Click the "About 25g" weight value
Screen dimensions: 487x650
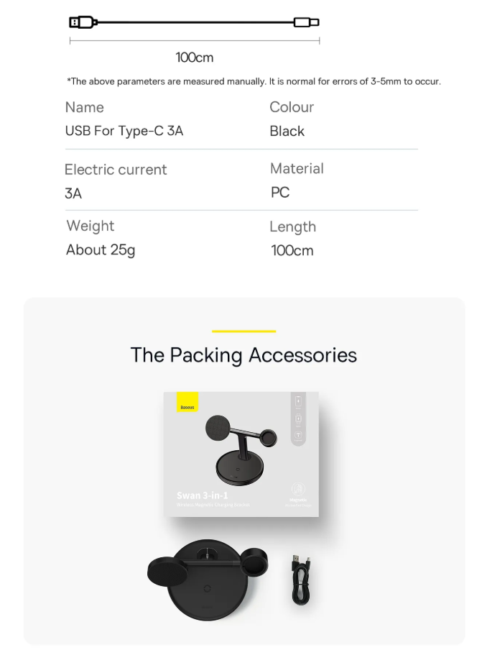point(101,250)
